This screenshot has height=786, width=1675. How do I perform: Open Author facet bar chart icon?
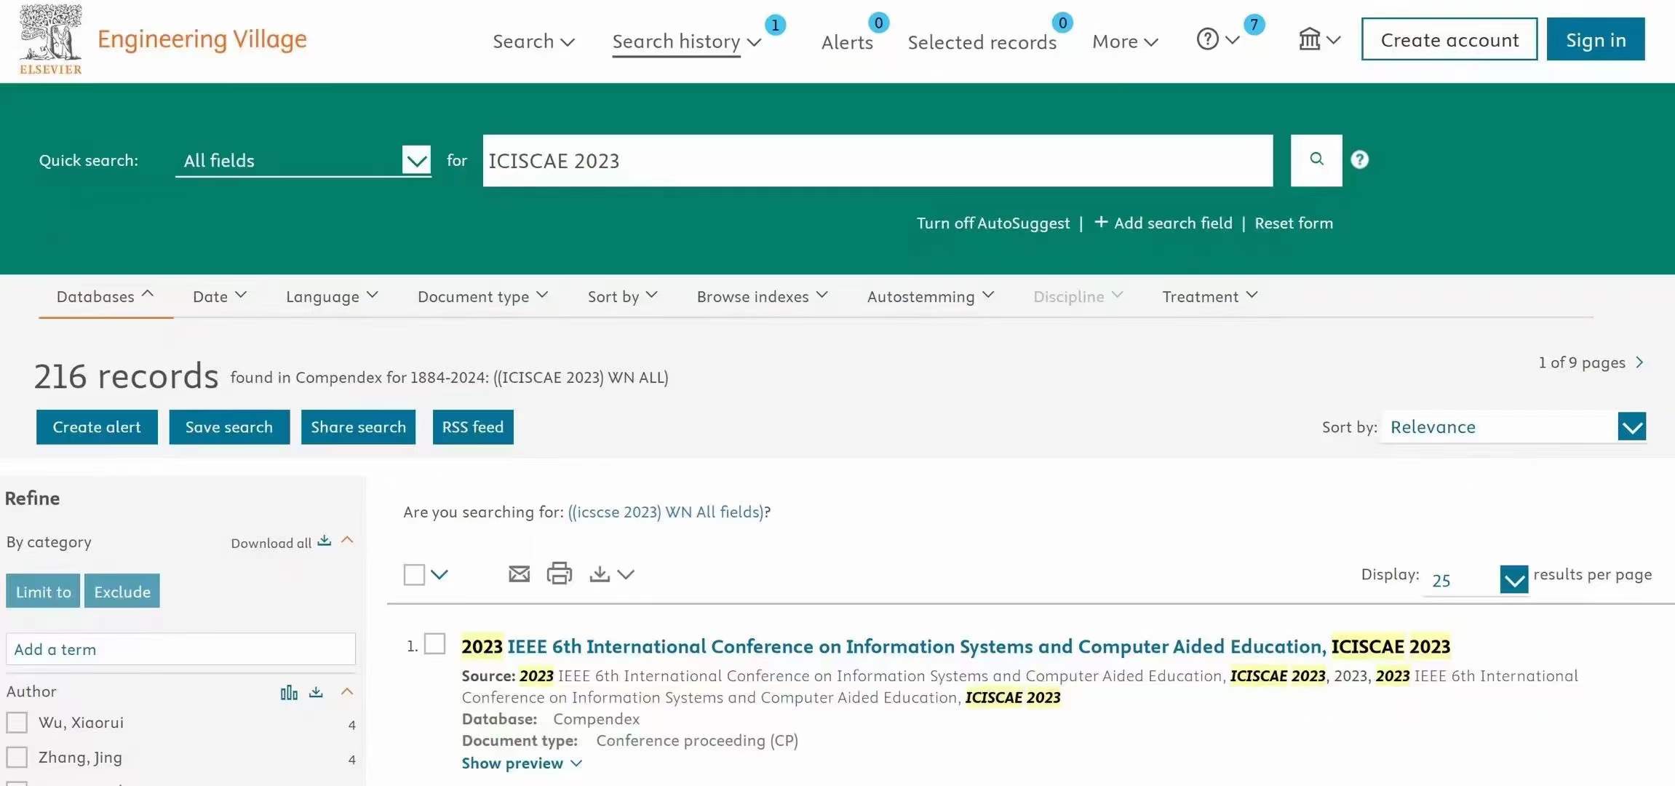289,692
